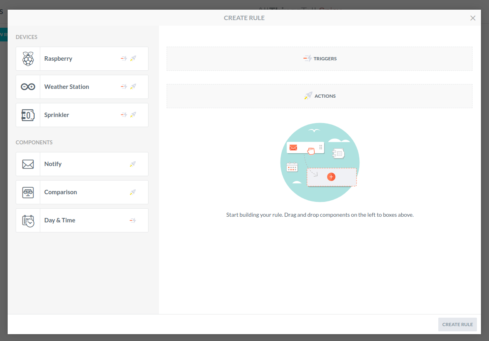Click the Actions drop zone
The width and height of the screenshot is (489, 341).
[x=320, y=96]
